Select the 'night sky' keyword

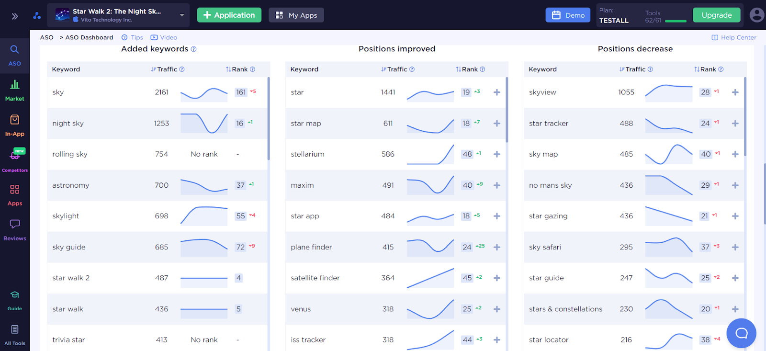[x=68, y=124]
